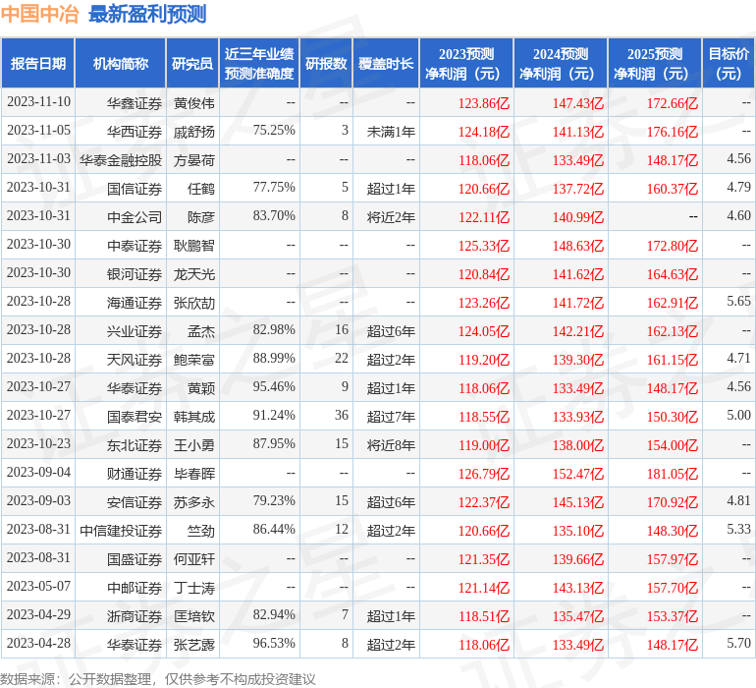Click the 4.81 target price
This screenshot has width=756, height=688.
point(738,500)
